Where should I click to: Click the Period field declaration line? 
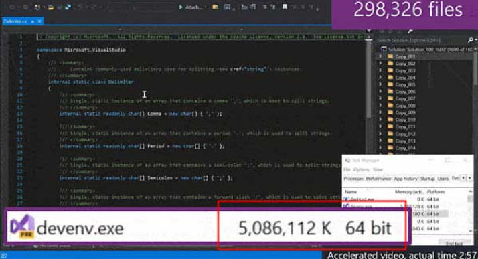[142, 146]
